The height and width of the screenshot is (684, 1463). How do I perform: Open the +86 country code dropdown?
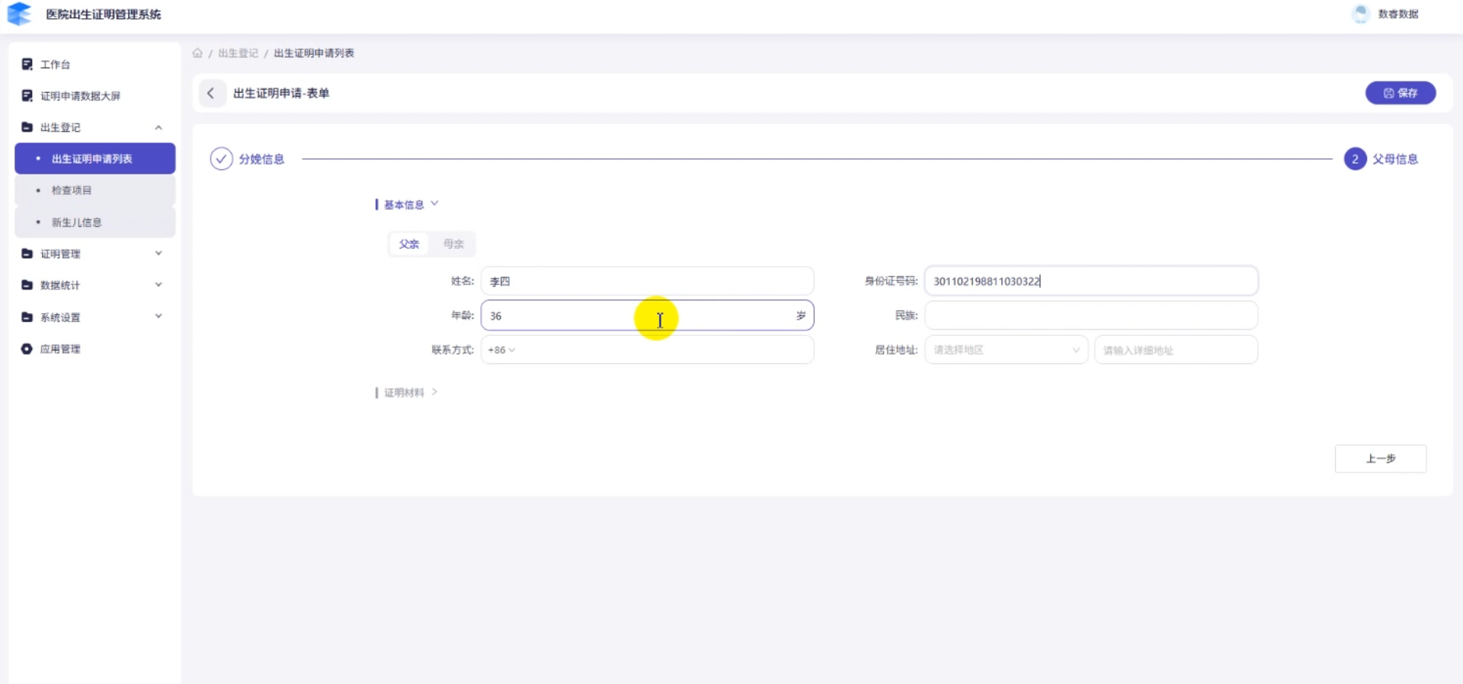click(x=501, y=350)
